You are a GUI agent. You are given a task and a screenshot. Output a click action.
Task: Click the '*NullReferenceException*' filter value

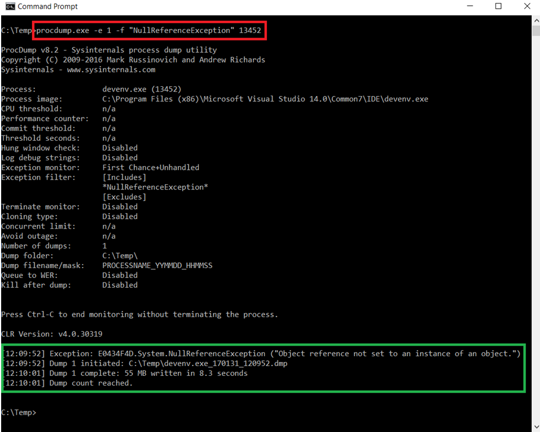click(x=155, y=187)
